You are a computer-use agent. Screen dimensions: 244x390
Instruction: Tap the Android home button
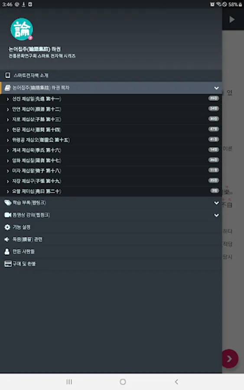click(123, 381)
